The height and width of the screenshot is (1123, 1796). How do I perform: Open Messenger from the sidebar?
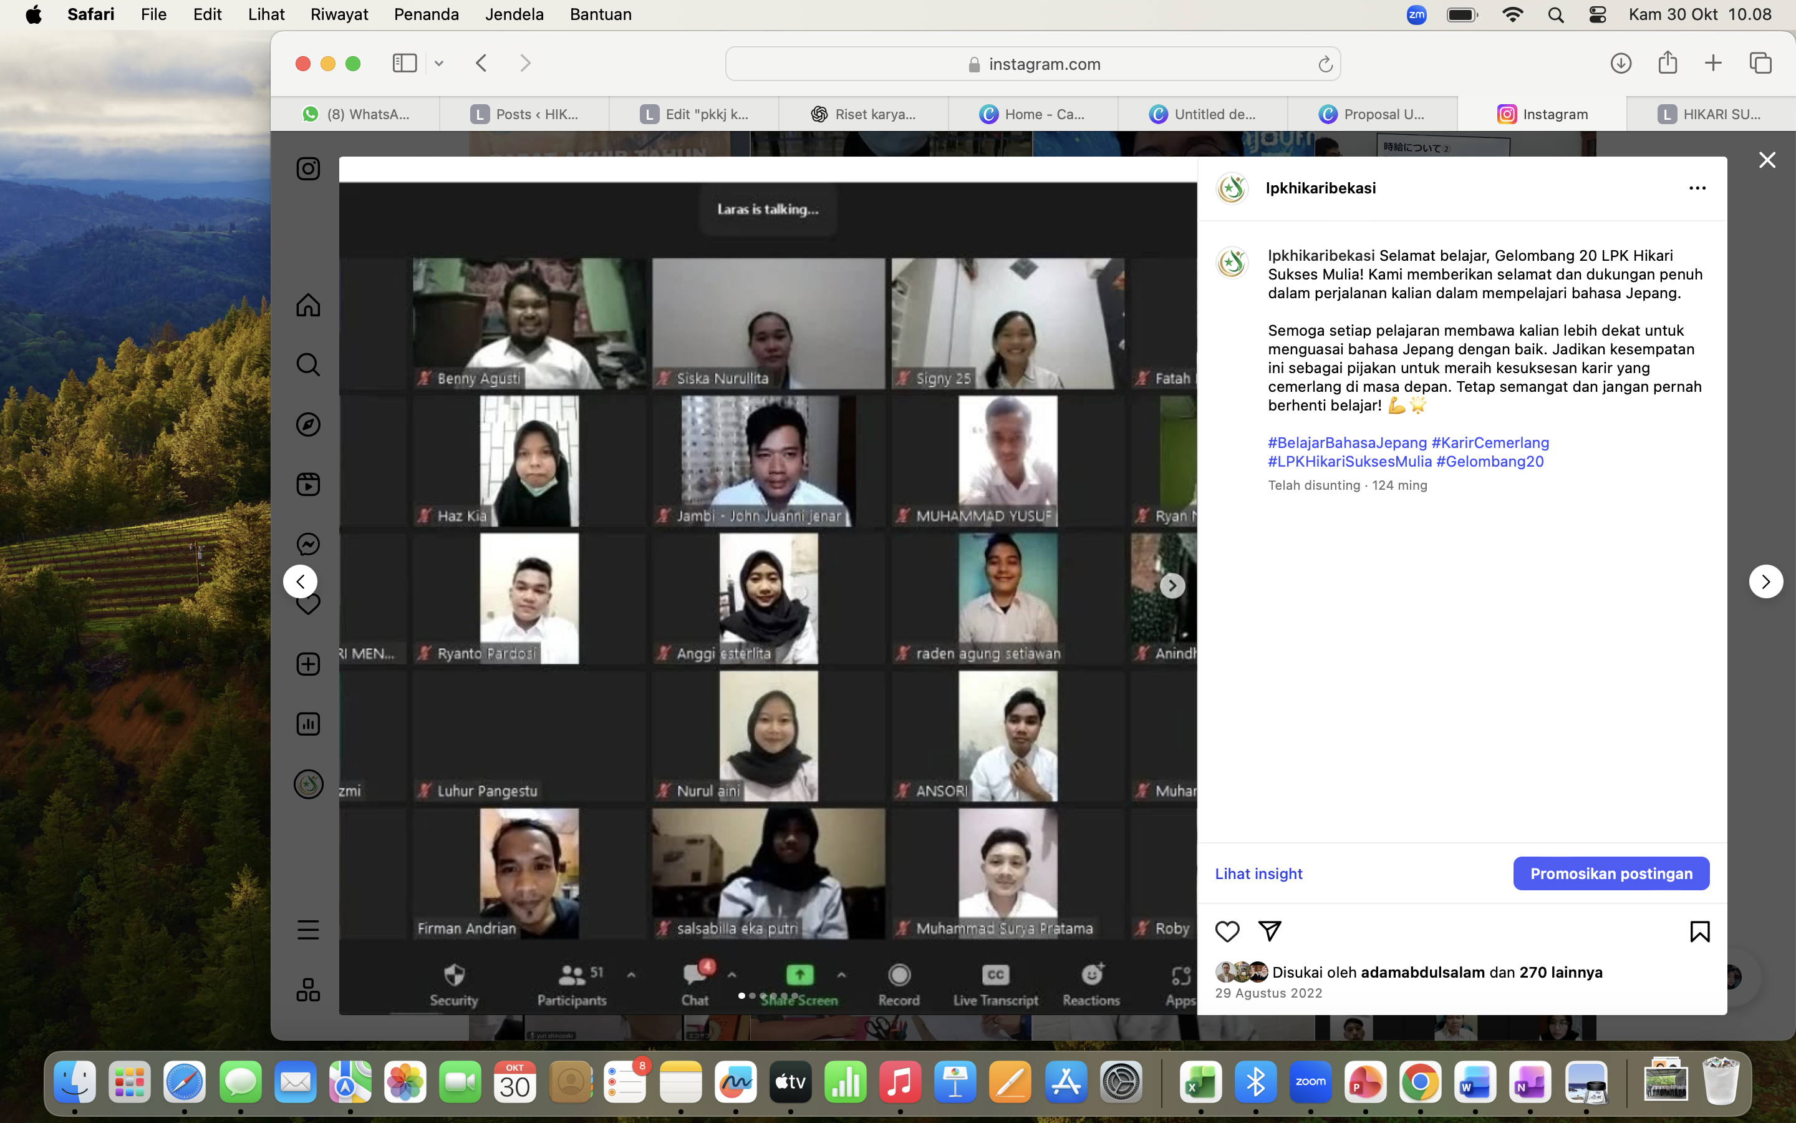308,545
